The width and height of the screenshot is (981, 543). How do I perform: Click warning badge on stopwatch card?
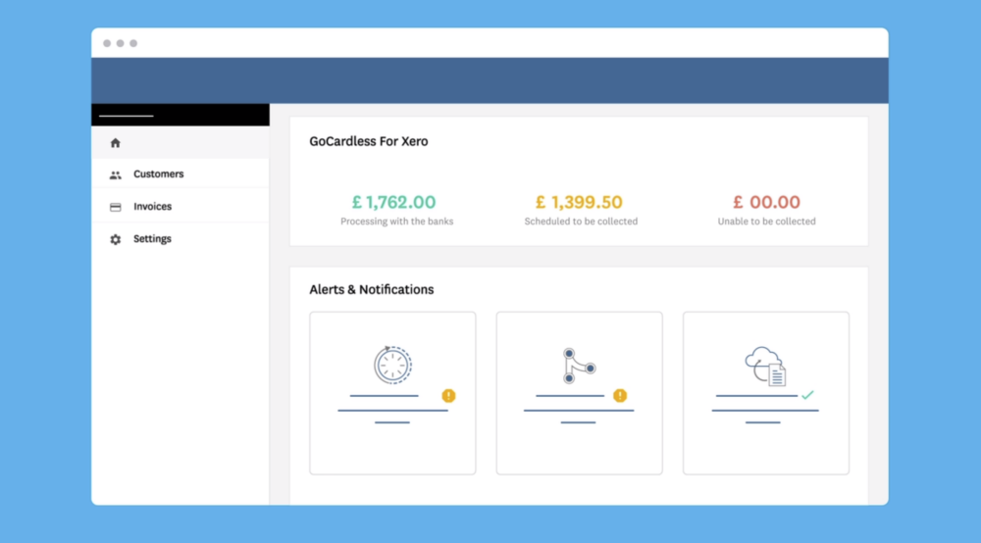point(448,396)
